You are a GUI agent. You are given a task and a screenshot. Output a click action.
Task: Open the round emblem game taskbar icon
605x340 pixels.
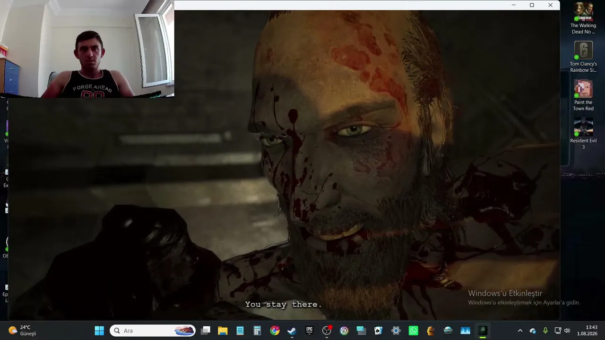coord(448,331)
